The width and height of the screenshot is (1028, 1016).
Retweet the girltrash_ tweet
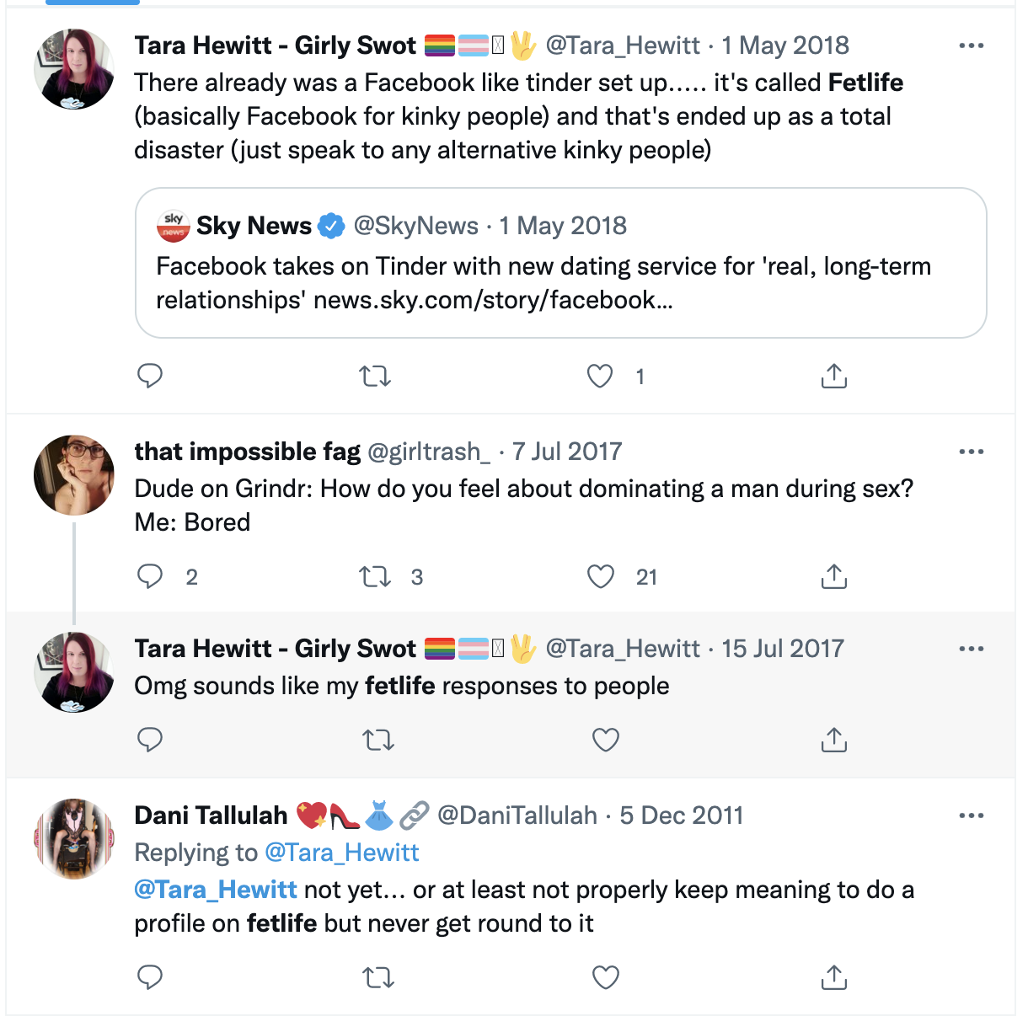(x=375, y=576)
